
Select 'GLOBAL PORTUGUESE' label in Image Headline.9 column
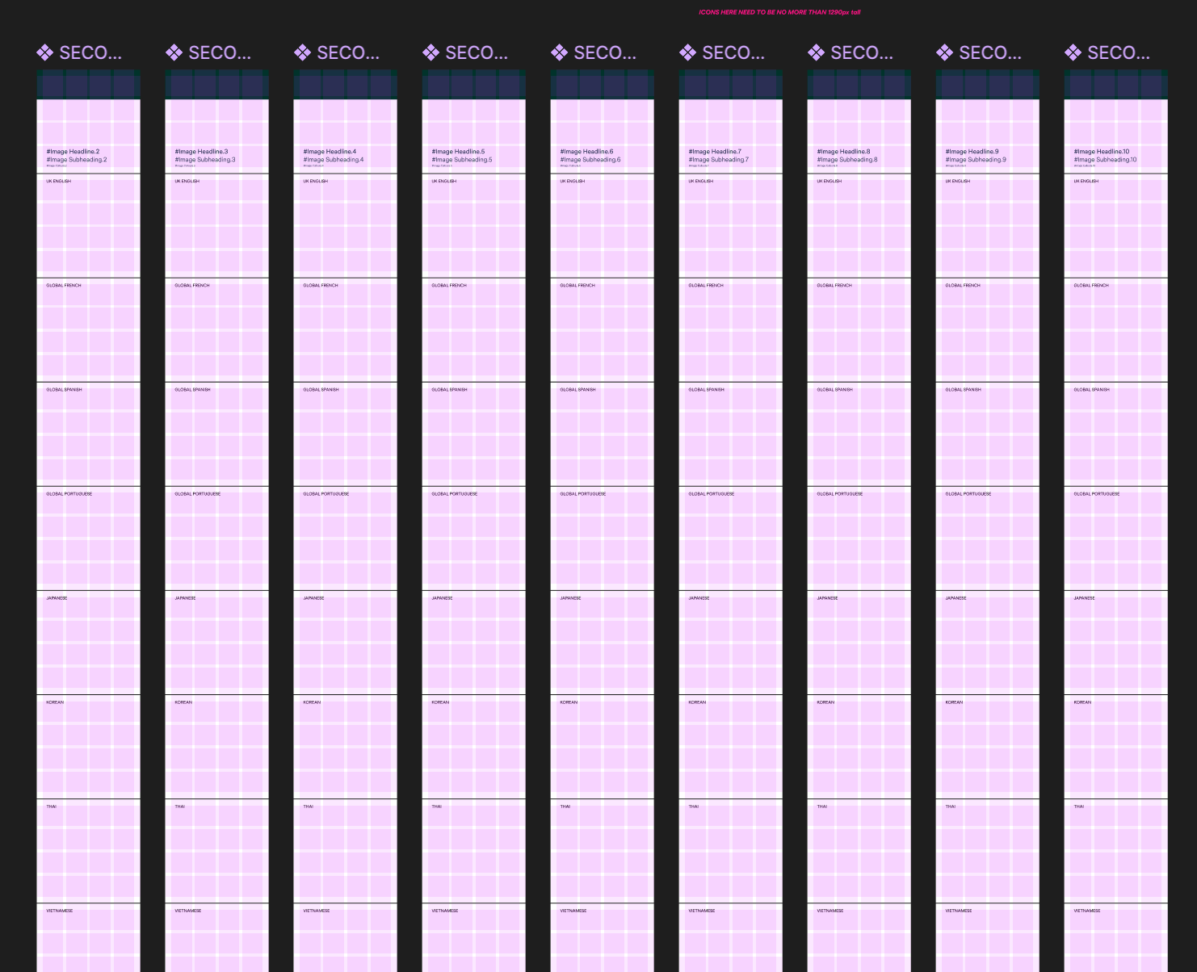pos(968,493)
